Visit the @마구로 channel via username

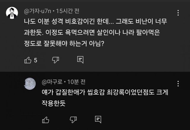[x=51, y=82]
